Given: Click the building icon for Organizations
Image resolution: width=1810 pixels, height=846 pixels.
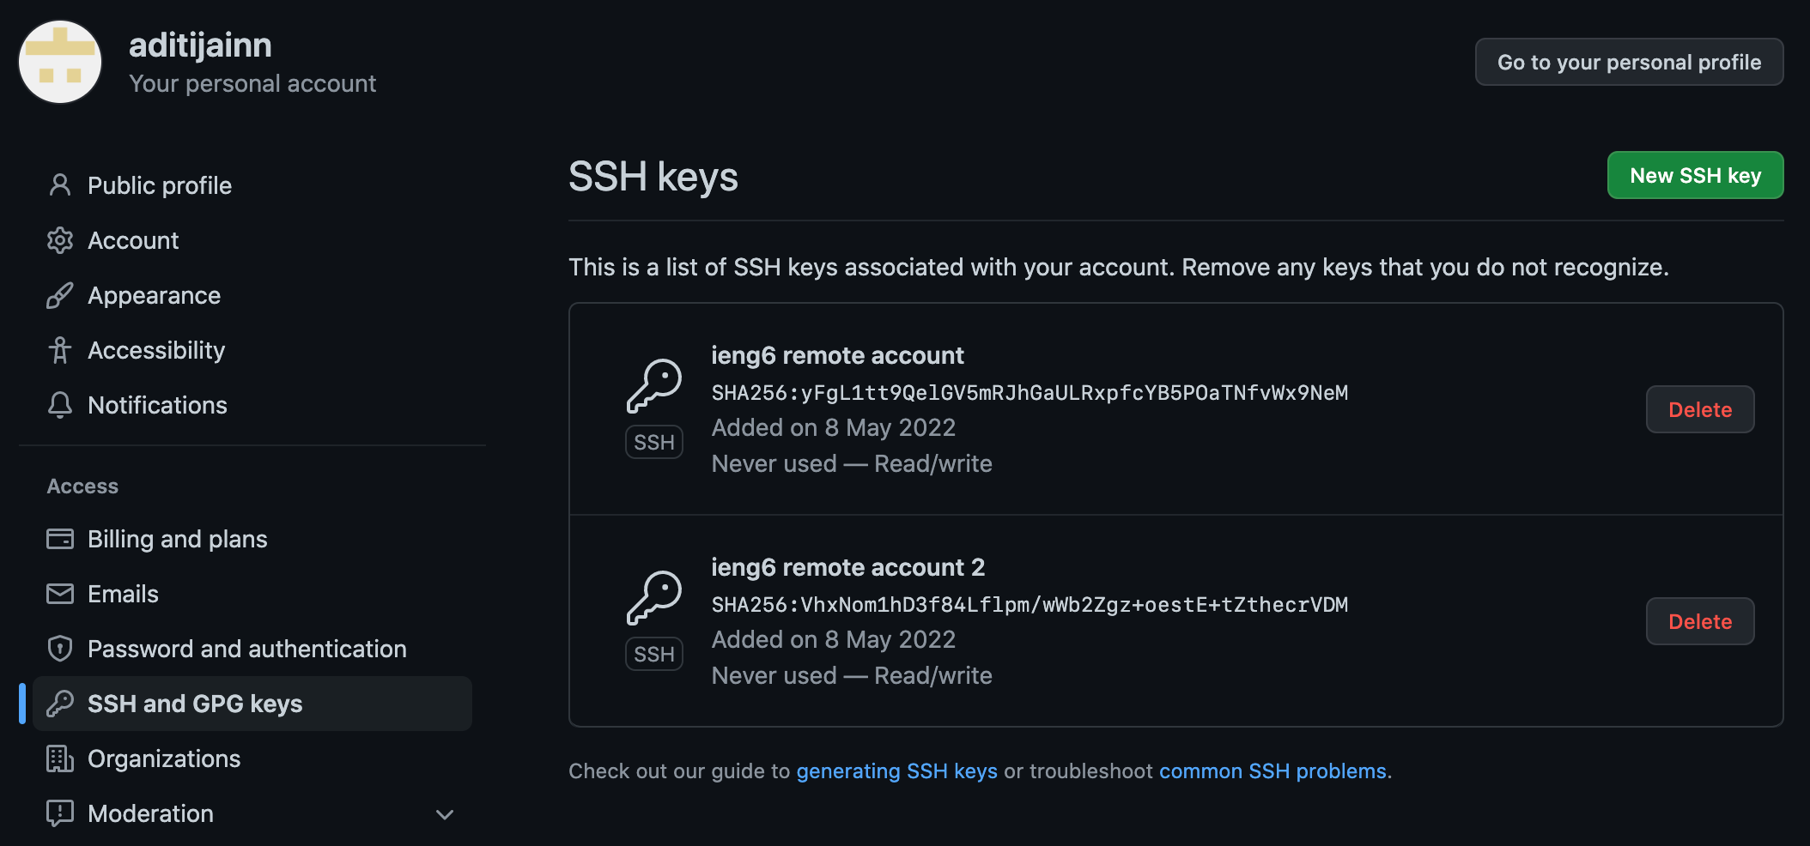Looking at the screenshot, I should pos(59,758).
